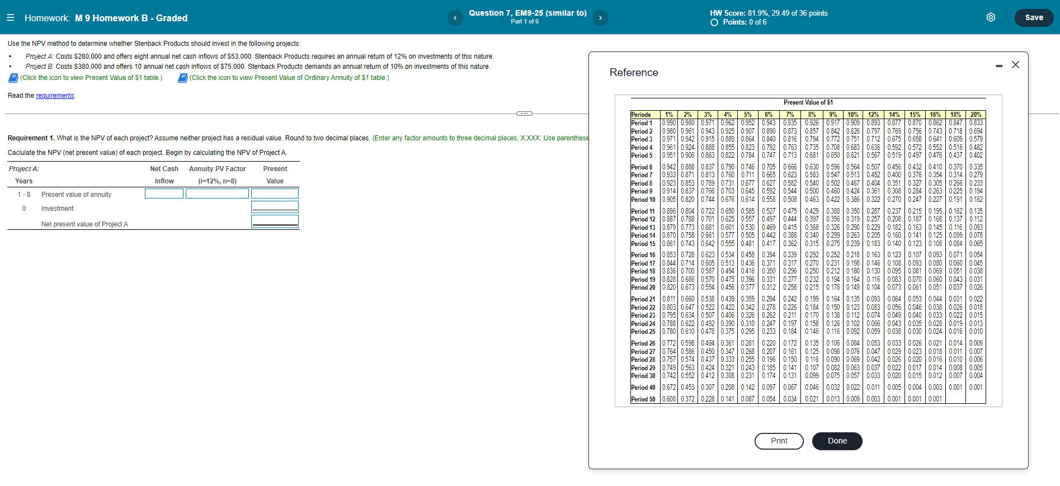Click the Done button

[x=837, y=441]
